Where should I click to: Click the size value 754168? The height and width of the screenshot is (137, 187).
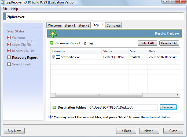tap(135, 57)
